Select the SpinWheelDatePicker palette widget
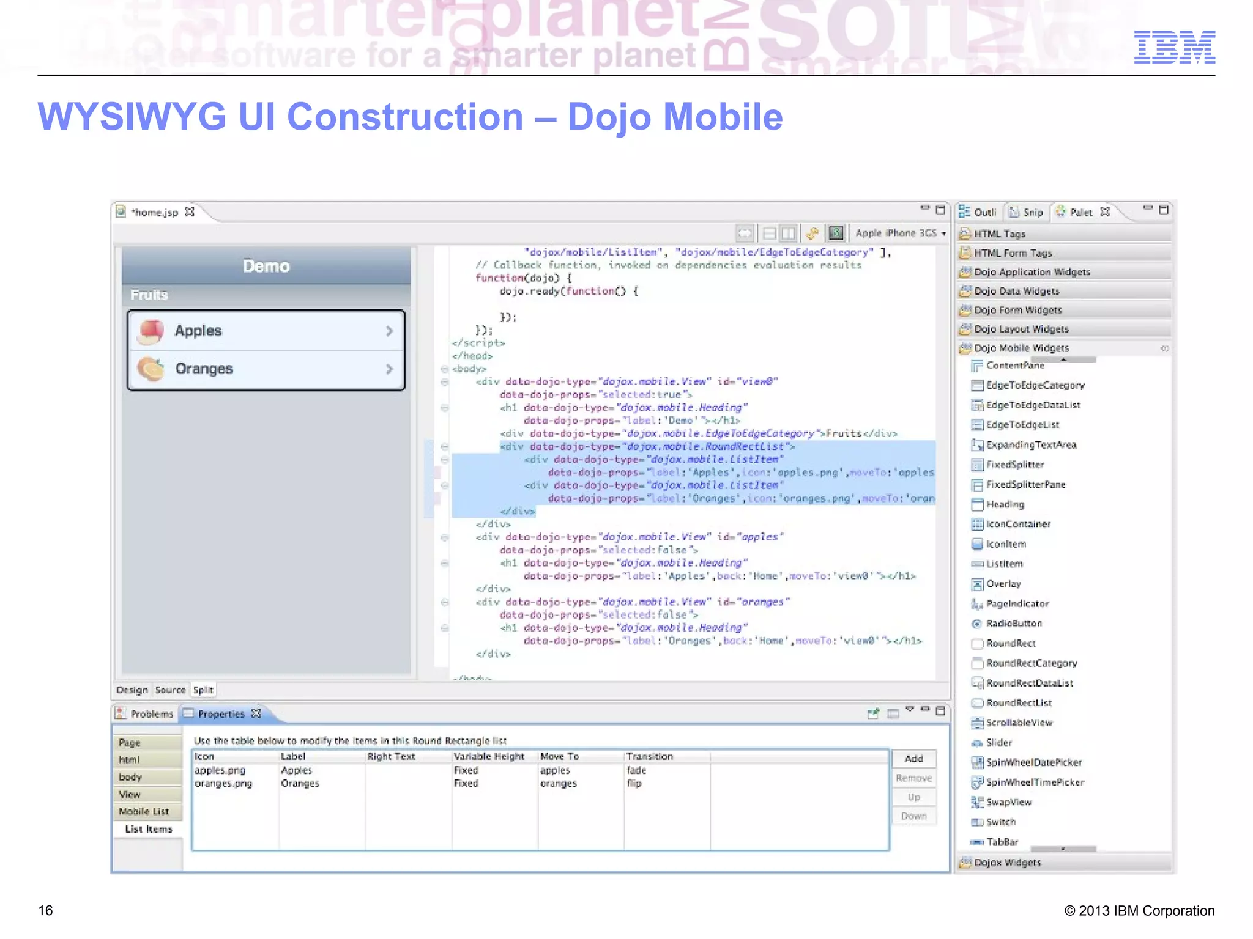1253x939 pixels. [x=1027, y=762]
